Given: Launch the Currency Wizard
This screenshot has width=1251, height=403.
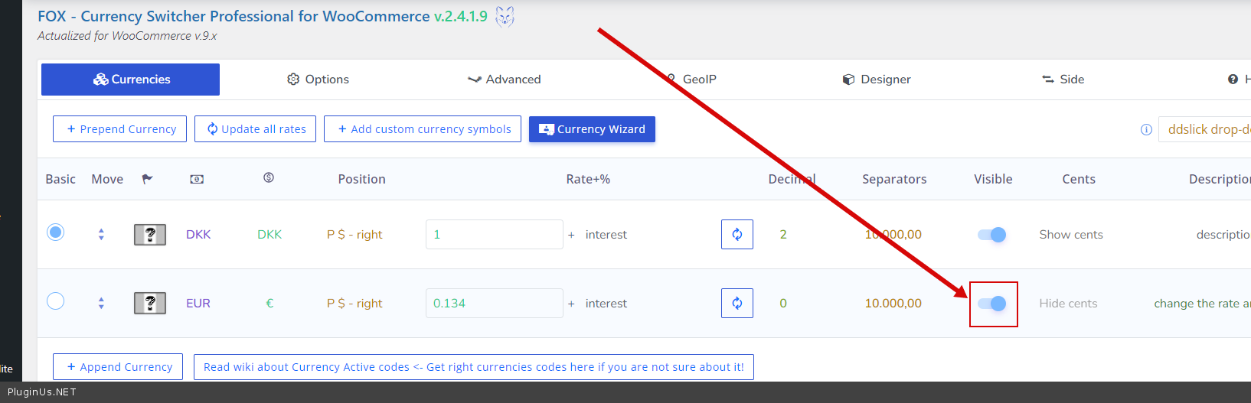Looking at the screenshot, I should [x=592, y=129].
